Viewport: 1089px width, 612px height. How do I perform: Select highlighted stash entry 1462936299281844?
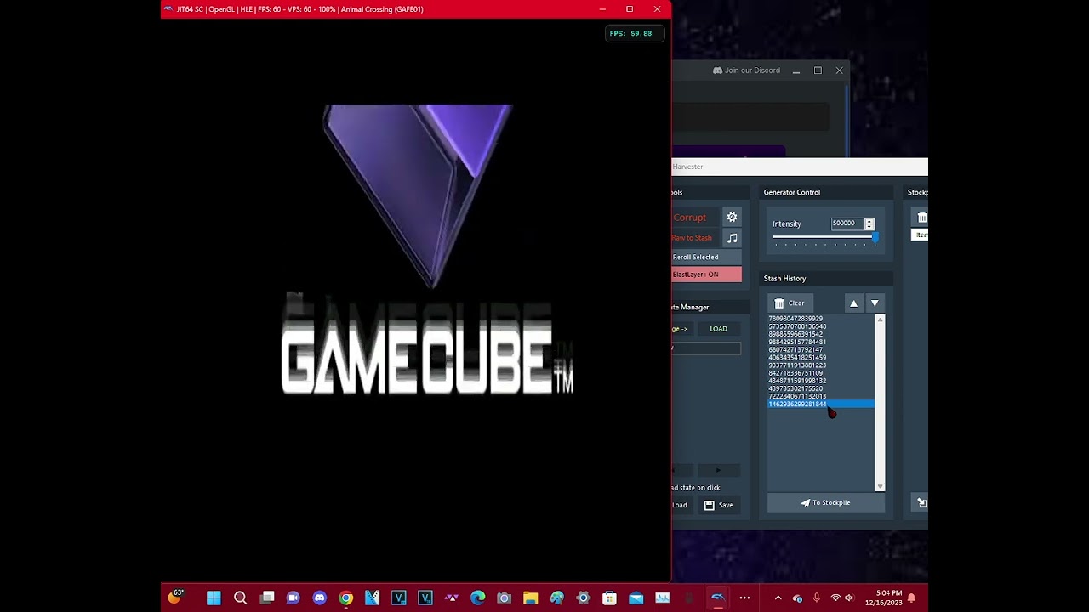coord(821,405)
